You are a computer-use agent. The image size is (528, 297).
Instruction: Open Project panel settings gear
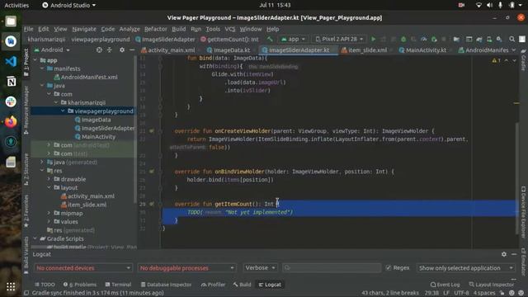tap(122, 49)
